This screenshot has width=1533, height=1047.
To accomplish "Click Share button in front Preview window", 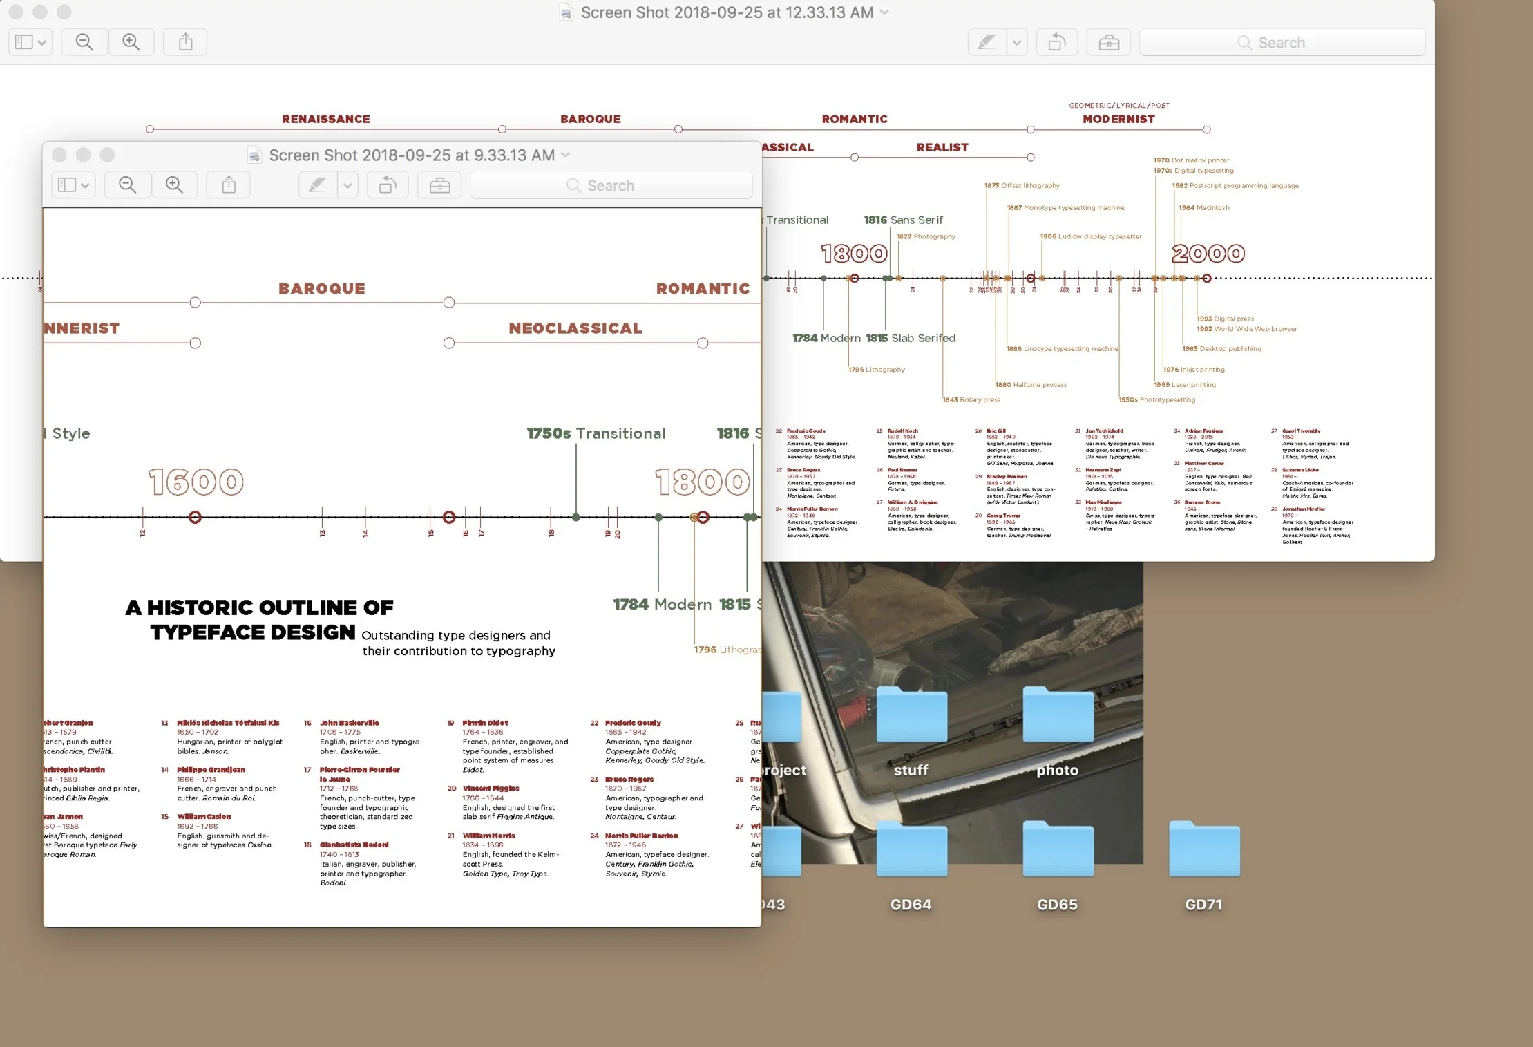I will tap(229, 185).
